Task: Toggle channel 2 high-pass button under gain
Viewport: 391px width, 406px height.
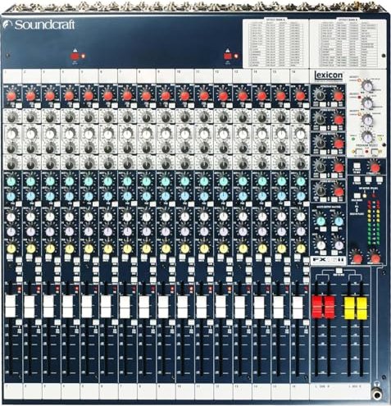Action: pyautogui.click(x=38, y=105)
